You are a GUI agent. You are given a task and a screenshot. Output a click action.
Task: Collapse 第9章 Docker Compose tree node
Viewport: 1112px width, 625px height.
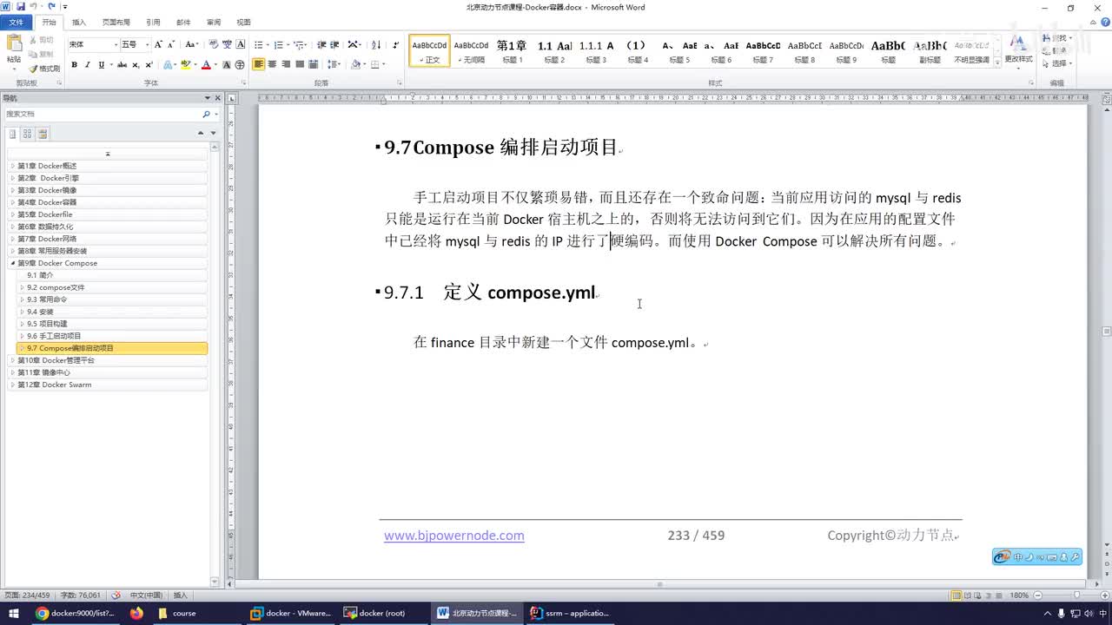(12, 263)
